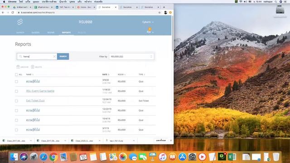Open the Filter by room dropdown
290x163 pixels.
point(131,56)
